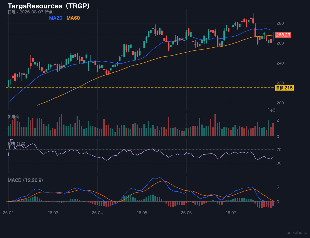Screen dimensions: 310x238
Task: Click the 日足 · 2026-08-07 時点 subtitle
Action: pyautogui.click(x=30, y=12)
